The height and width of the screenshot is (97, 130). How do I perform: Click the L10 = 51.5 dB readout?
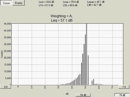tap(46, 5)
